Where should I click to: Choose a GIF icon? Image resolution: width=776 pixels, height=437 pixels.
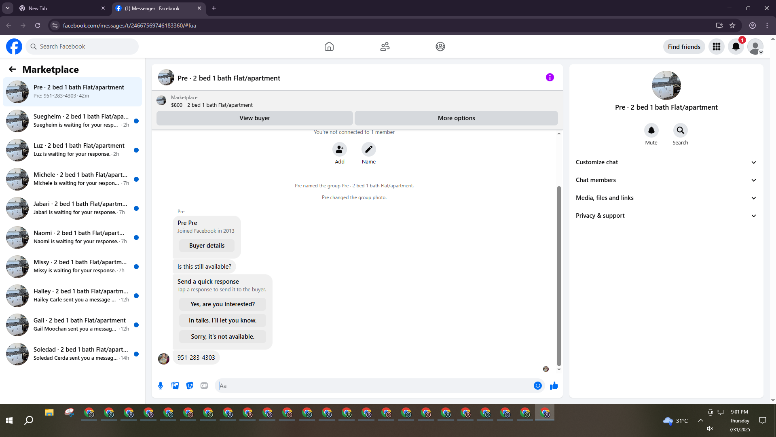point(204,386)
